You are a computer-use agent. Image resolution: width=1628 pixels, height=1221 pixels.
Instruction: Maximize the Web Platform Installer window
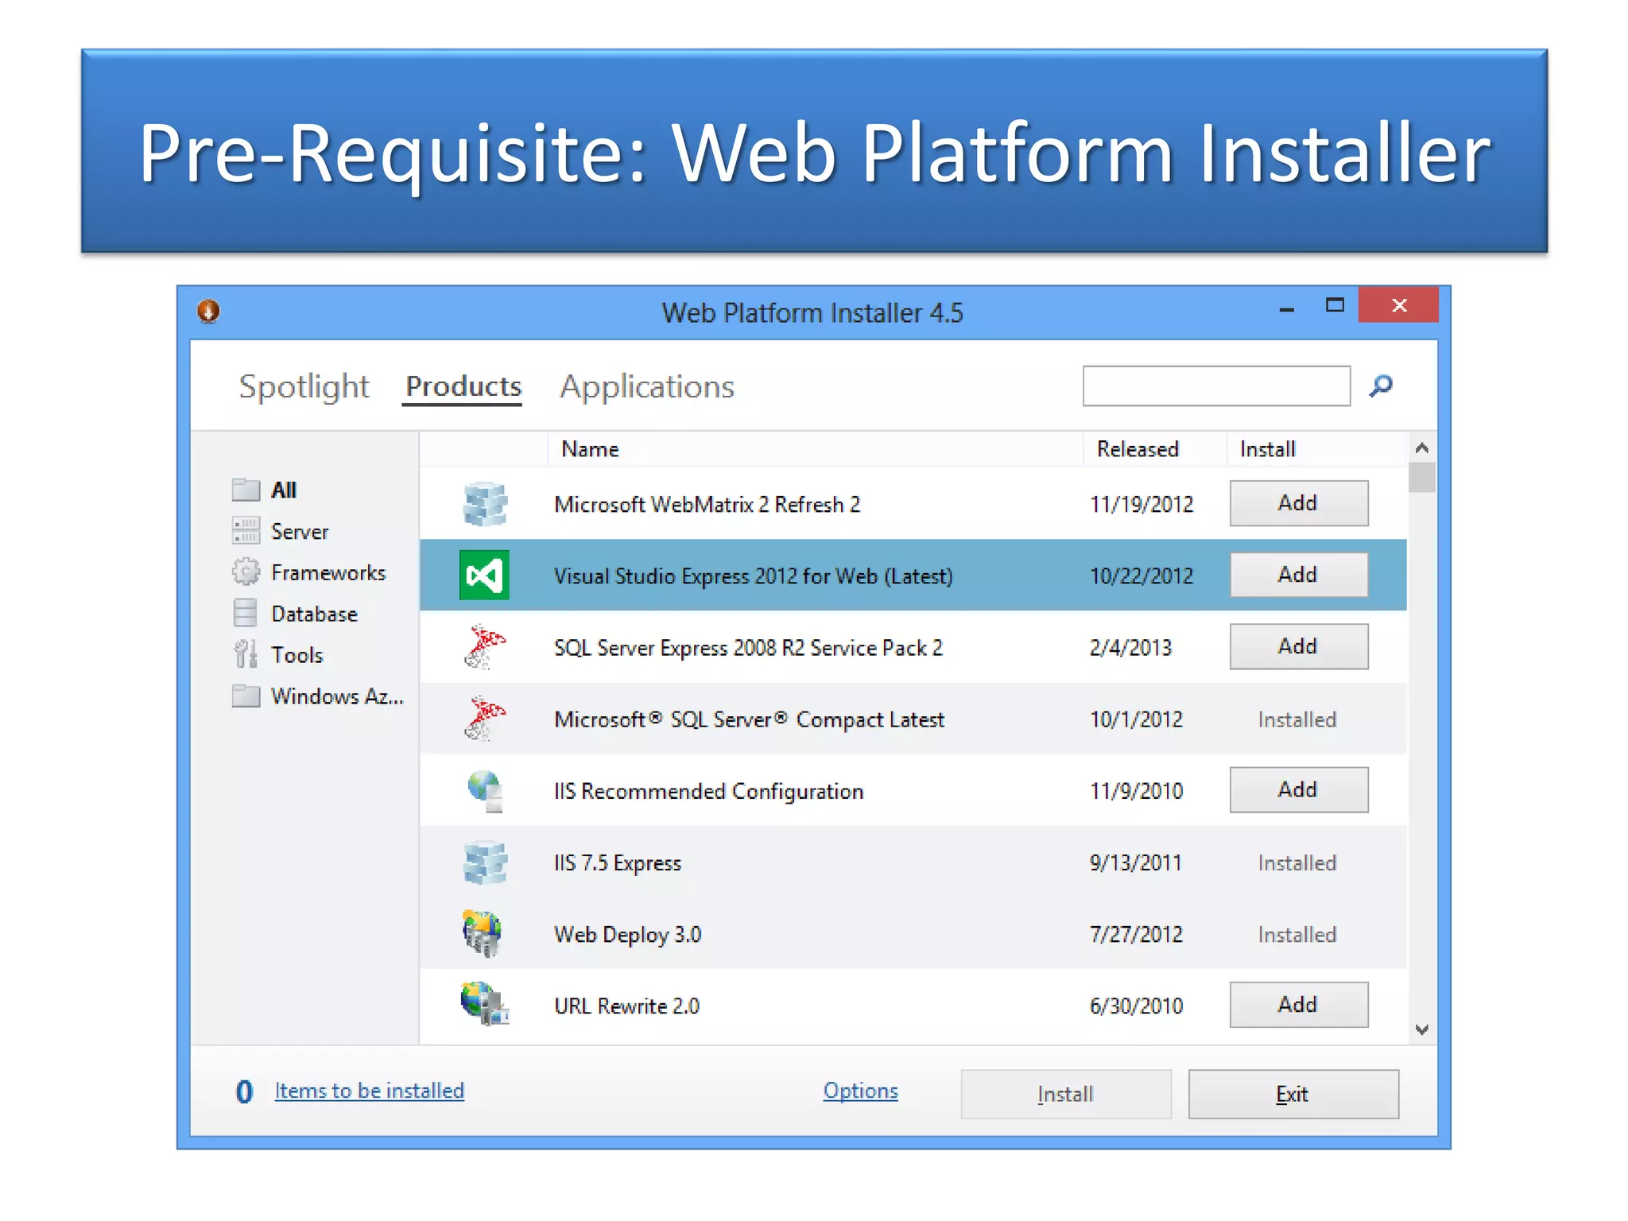[1335, 305]
